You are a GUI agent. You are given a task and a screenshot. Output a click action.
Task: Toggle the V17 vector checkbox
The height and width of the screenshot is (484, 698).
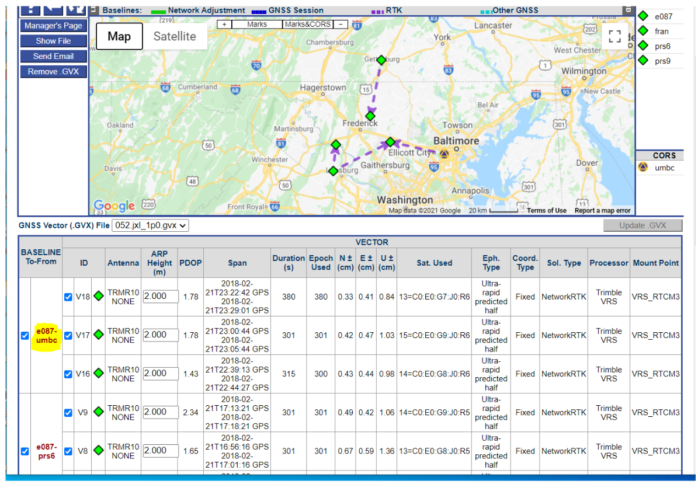tap(68, 336)
